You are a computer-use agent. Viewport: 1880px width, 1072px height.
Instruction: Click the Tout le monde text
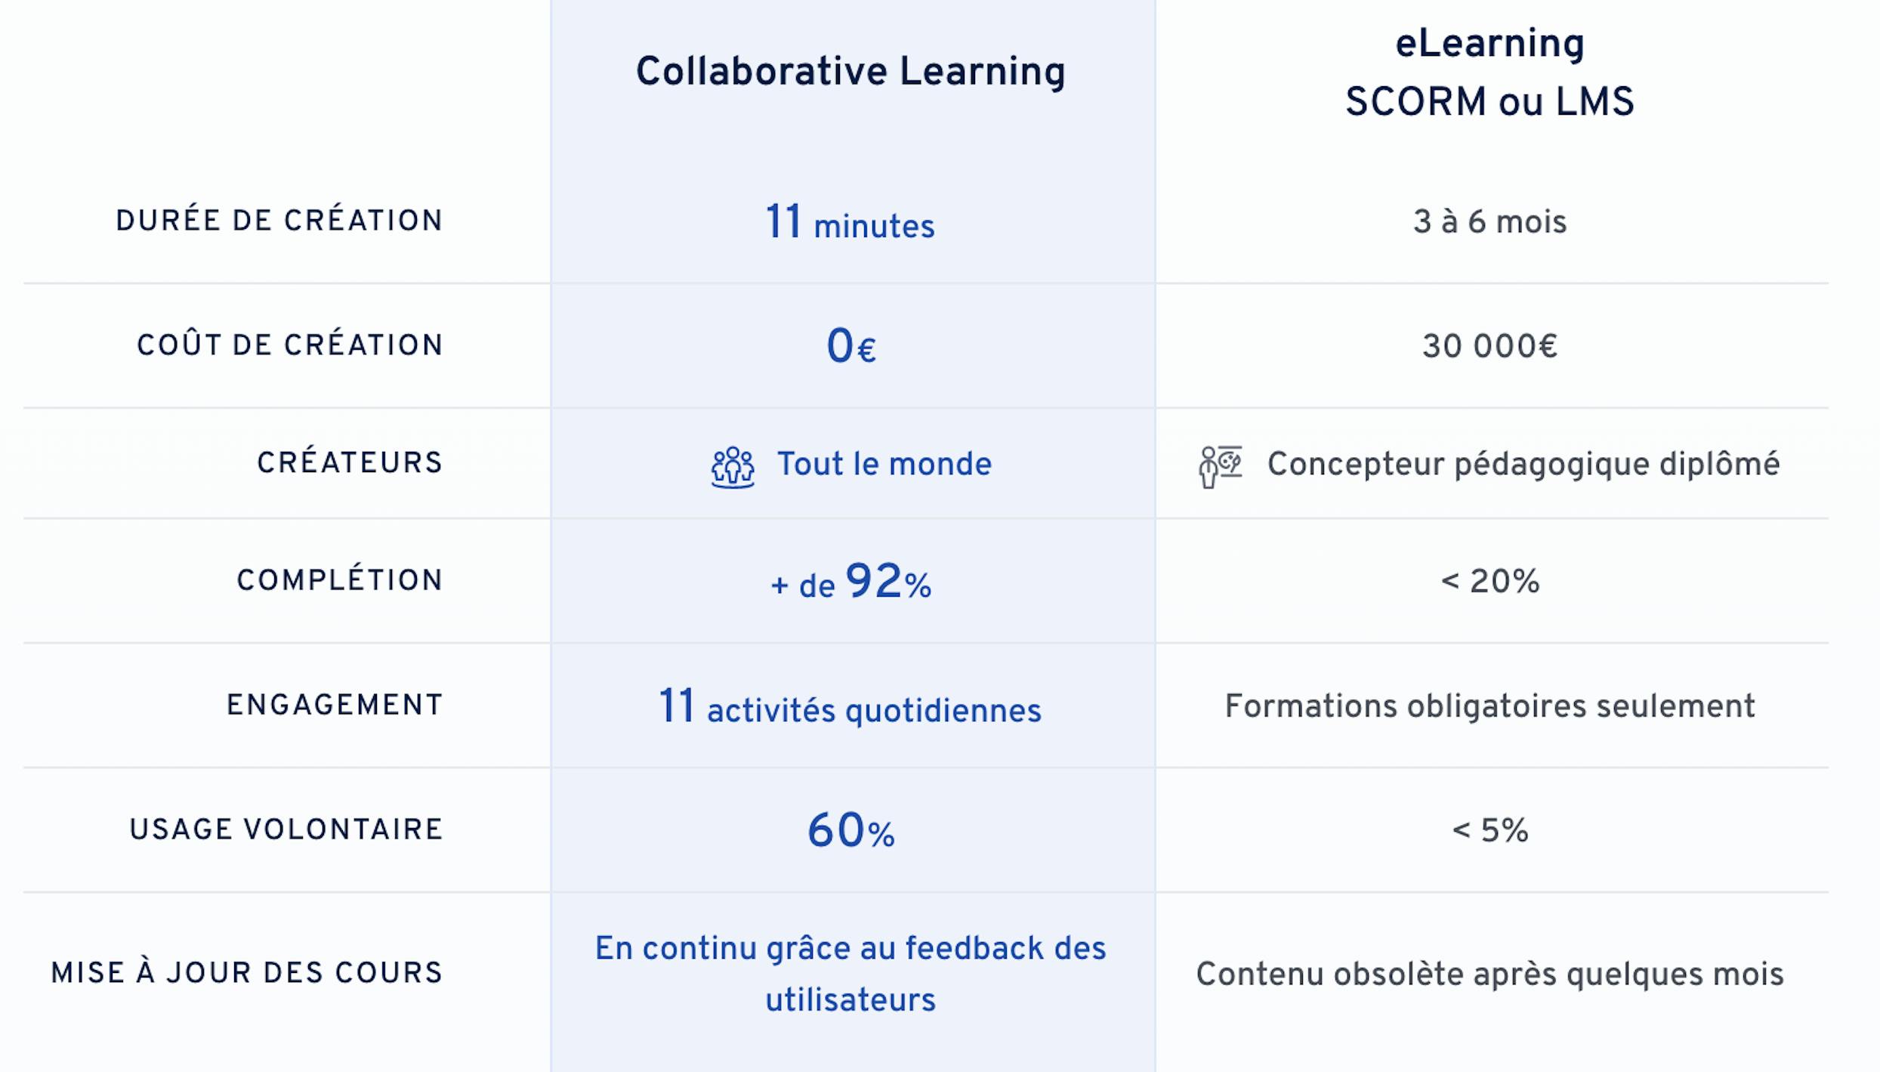pos(884,464)
